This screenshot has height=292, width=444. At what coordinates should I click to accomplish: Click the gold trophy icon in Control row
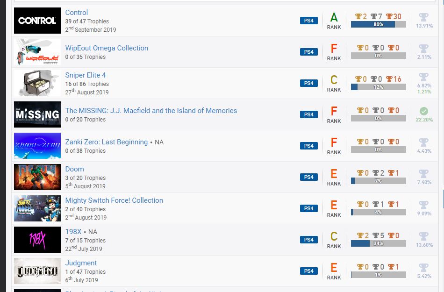coord(358,16)
